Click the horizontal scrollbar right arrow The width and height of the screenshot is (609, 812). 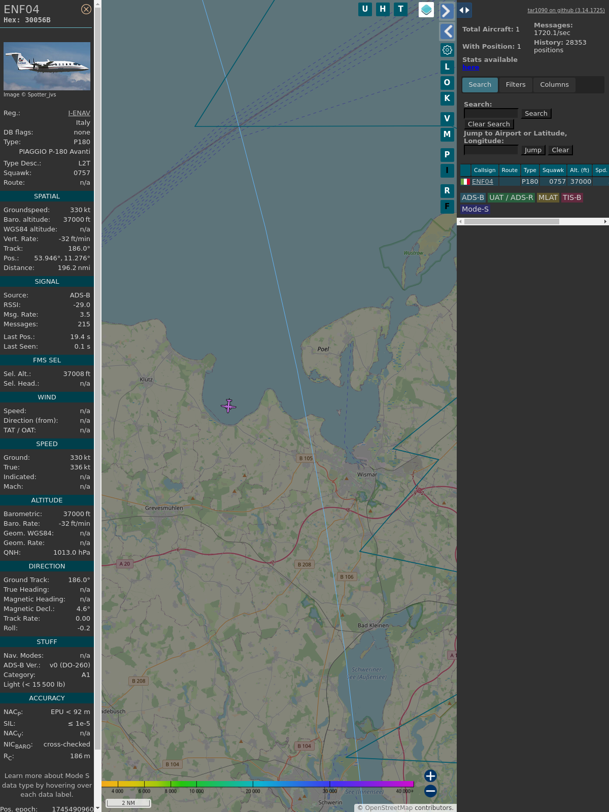tap(605, 222)
